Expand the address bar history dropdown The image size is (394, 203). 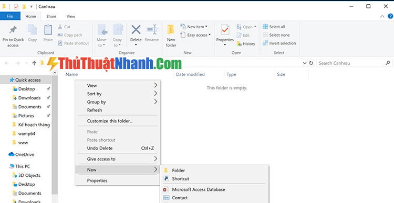pos(305,63)
